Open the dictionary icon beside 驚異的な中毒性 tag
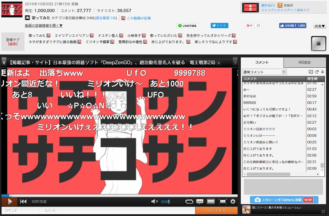 (x=145, y=42)
